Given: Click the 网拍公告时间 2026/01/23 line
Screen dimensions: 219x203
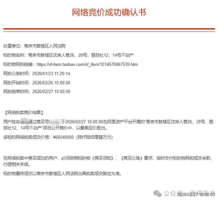Looking at the screenshot, I should (x=37, y=74).
